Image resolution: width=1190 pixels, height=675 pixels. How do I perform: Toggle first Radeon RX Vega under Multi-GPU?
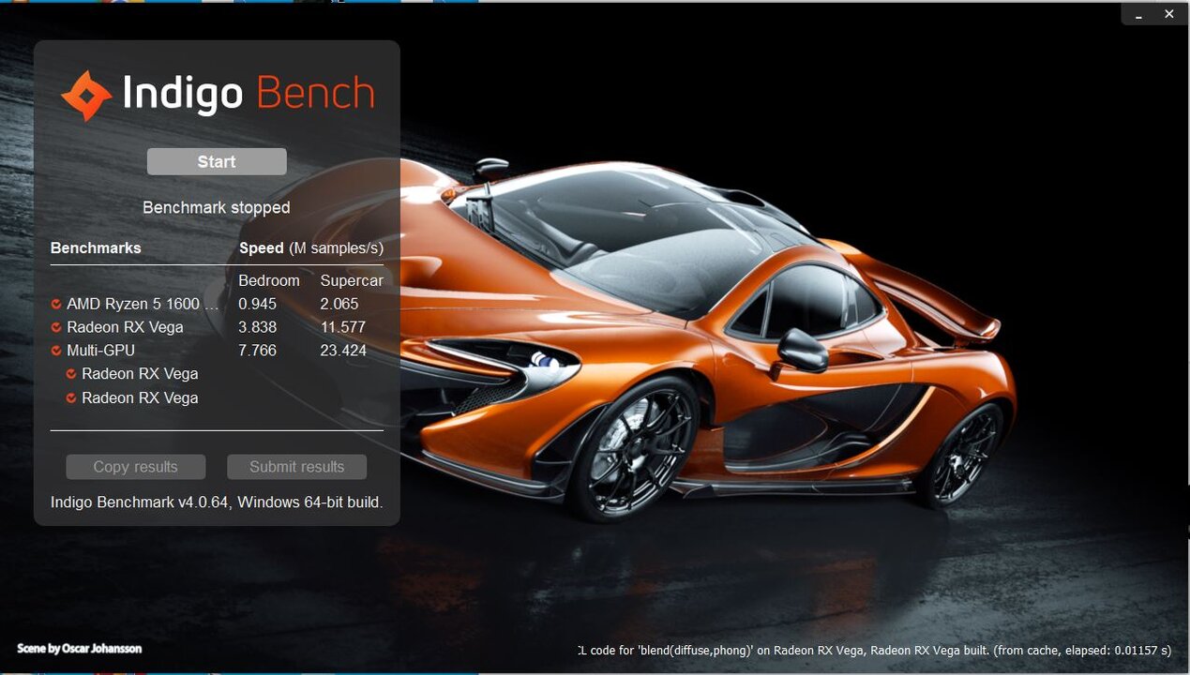pos(72,374)
